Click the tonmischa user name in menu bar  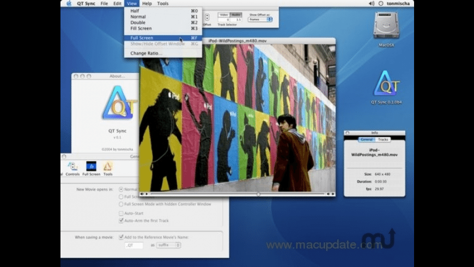point(398,3)
